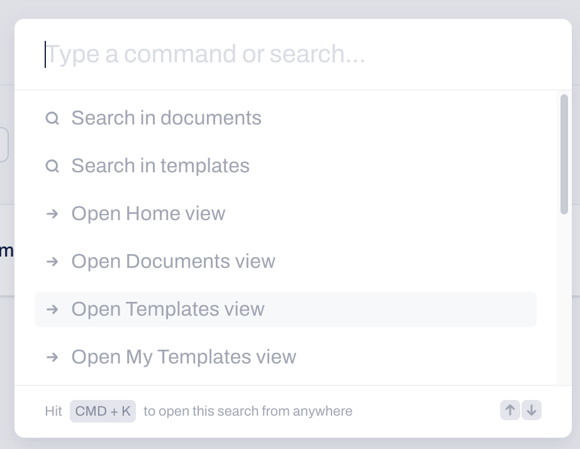Pick Open My Templates view entry
Viewport: 580px width, 449px height.
(286, 357)
